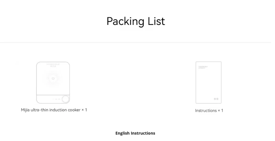This screenshot has height=141, width=275.
Task: Click the dotted heating pattern around the cooker center
Action: click(x=53, y=78)
